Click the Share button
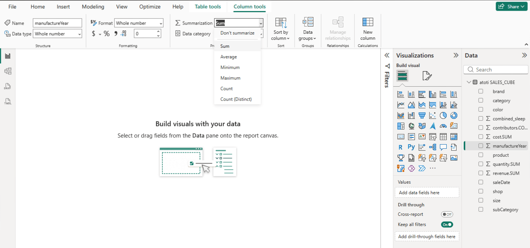Viewport: 530px width, 248px height. pyautogui.click(x=511, y=6)
